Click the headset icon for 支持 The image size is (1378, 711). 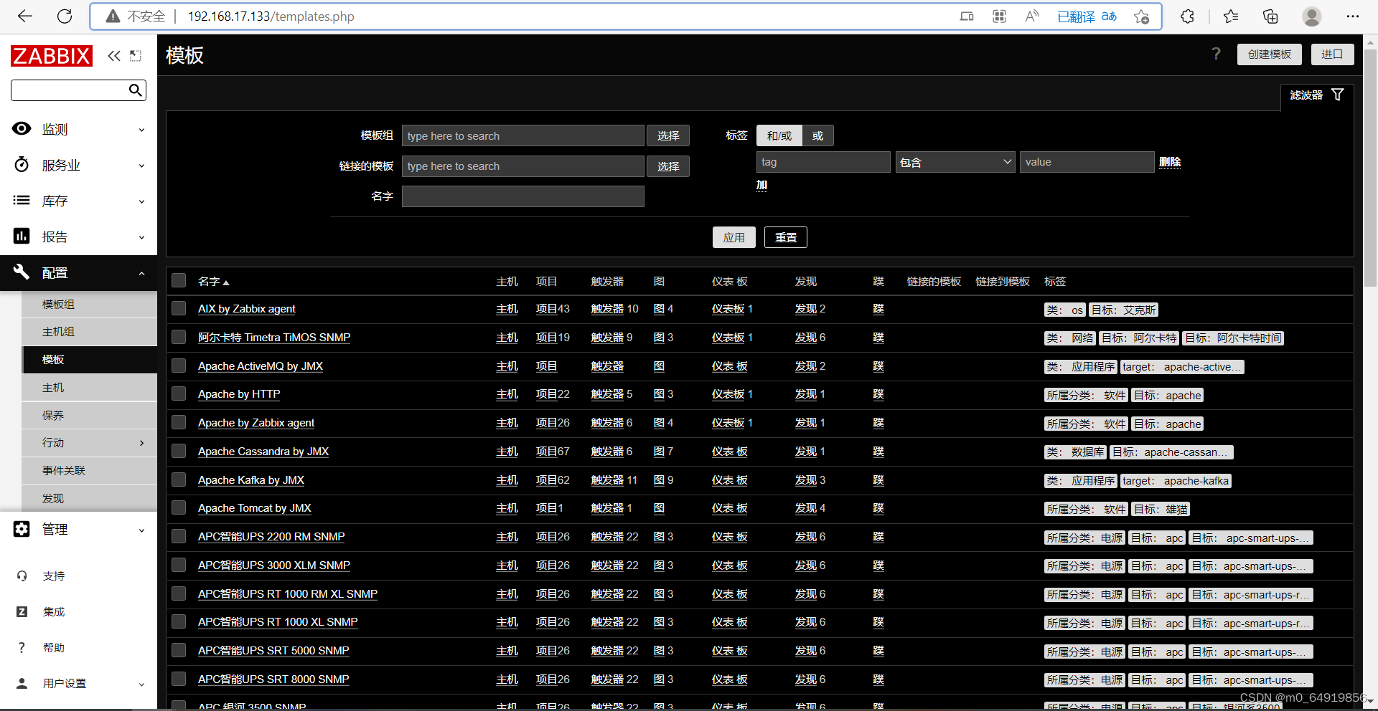22,576
